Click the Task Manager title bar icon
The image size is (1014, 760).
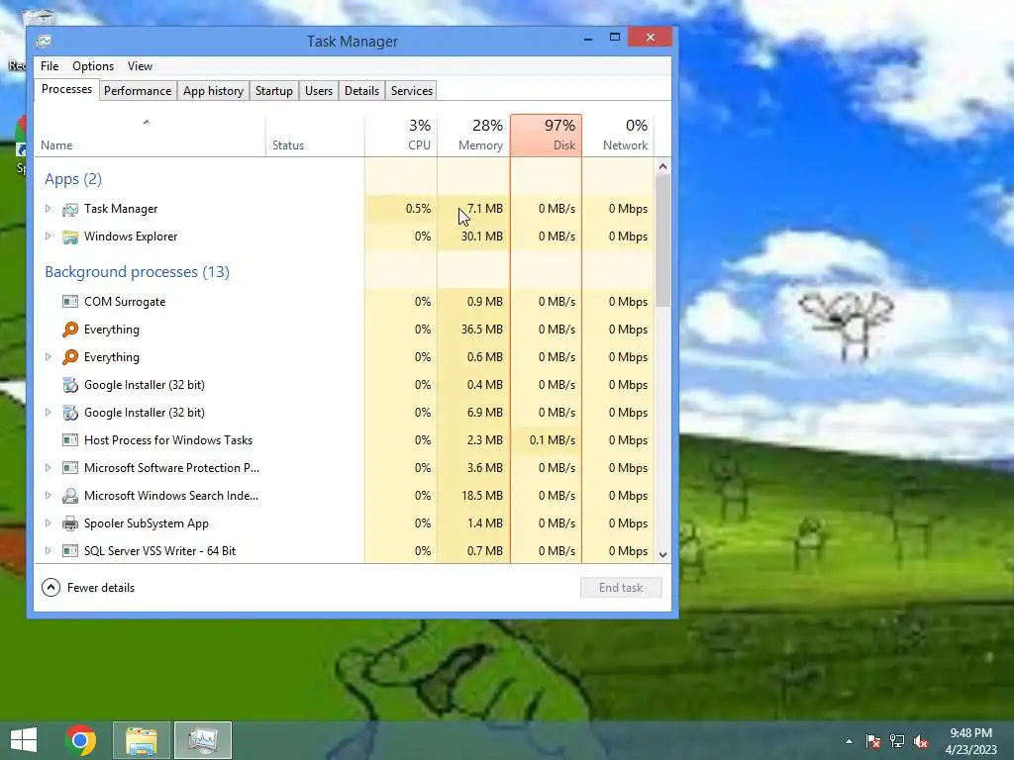[44, 42]
